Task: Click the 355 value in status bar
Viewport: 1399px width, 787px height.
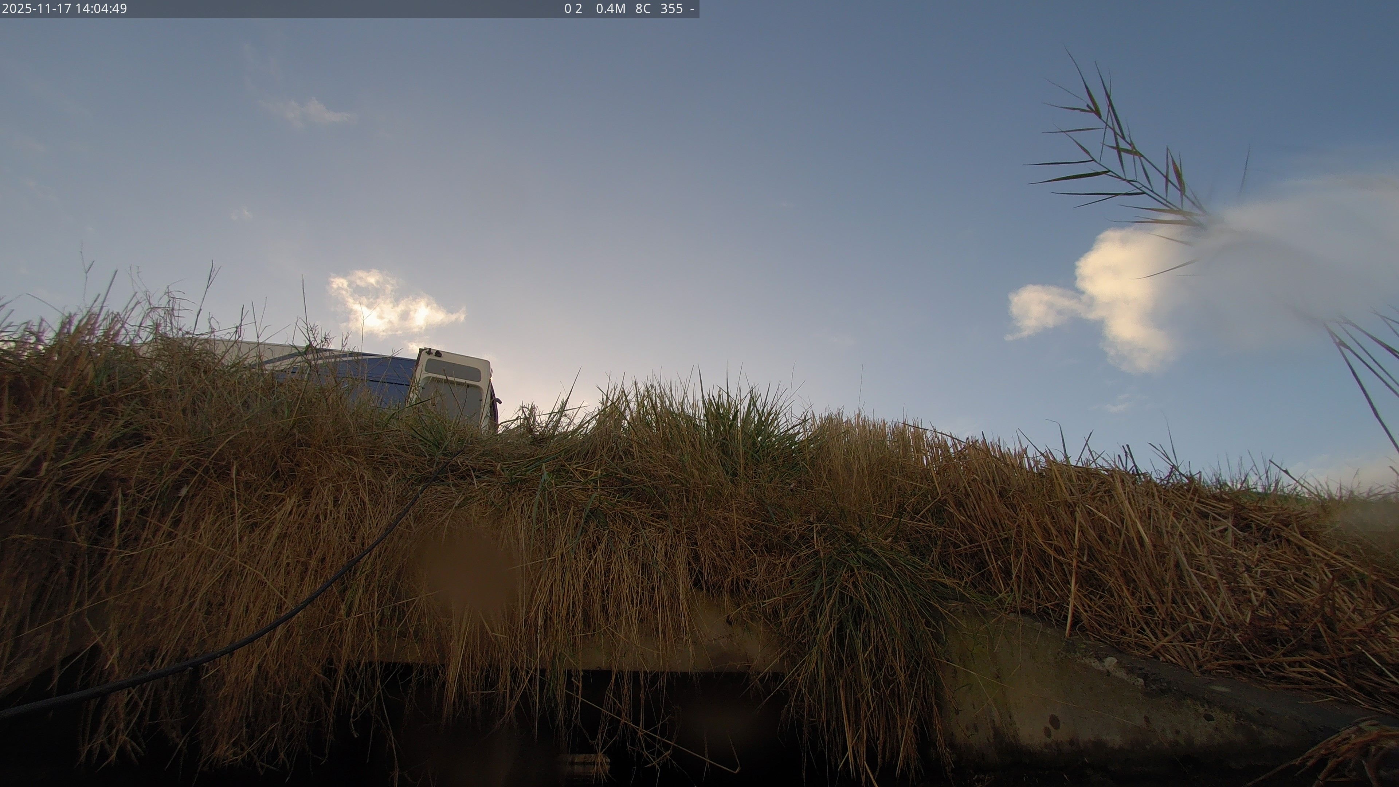Action: point(671,9)
